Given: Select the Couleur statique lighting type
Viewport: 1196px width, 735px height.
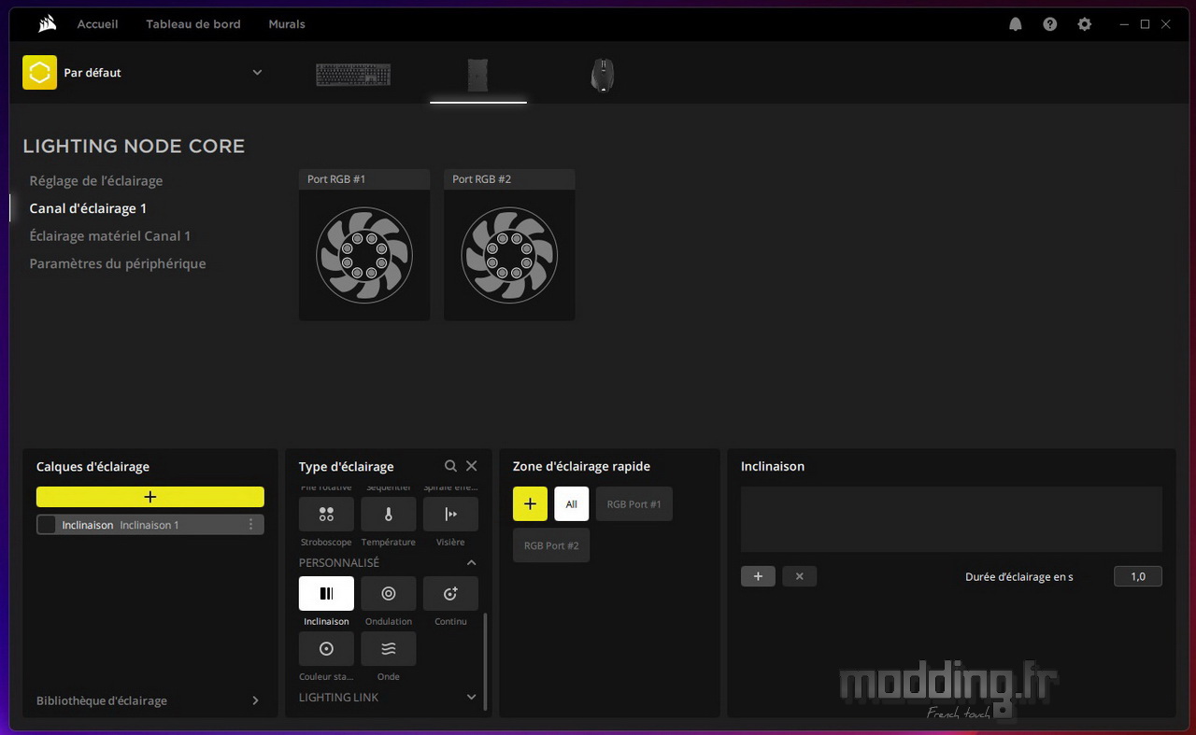Looking at the screenshot, I should [326, 648].
